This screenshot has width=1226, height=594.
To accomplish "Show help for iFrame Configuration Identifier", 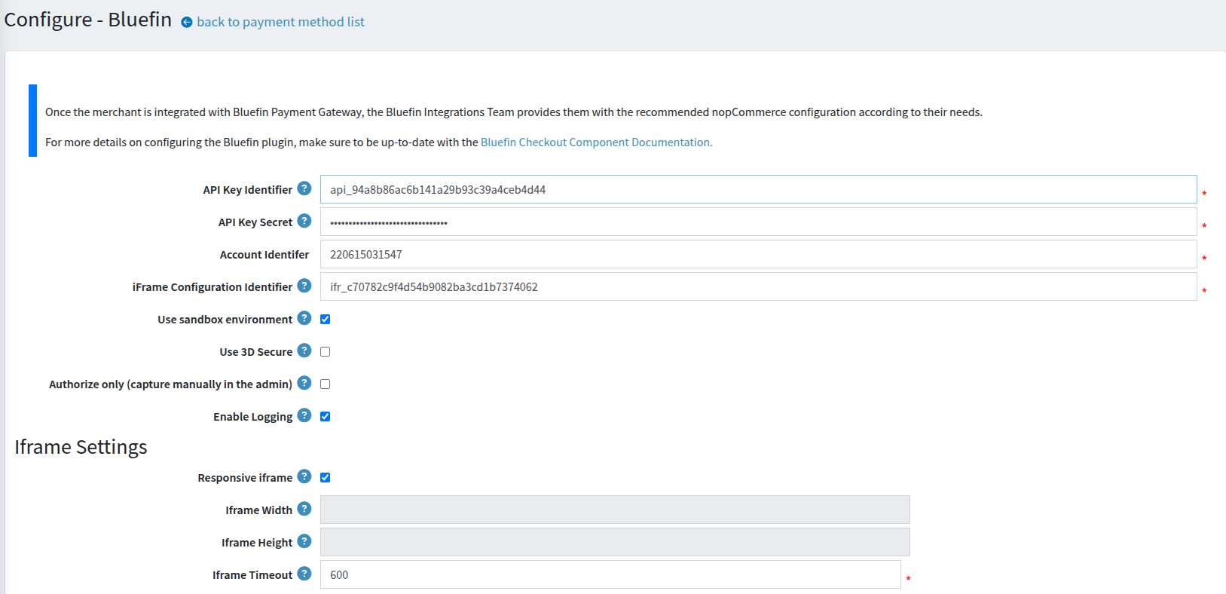I will [304, 286].
